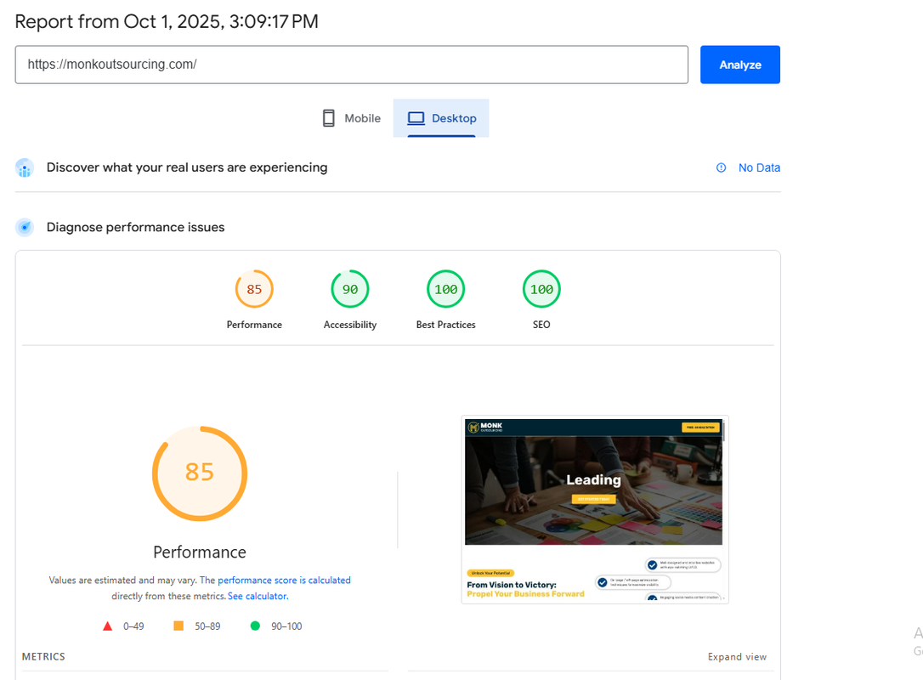This screenshot has width=923, height=680.
Task: Click the large Performance 85 gauge
Action: pyautogui.click(x=200, y=473)
